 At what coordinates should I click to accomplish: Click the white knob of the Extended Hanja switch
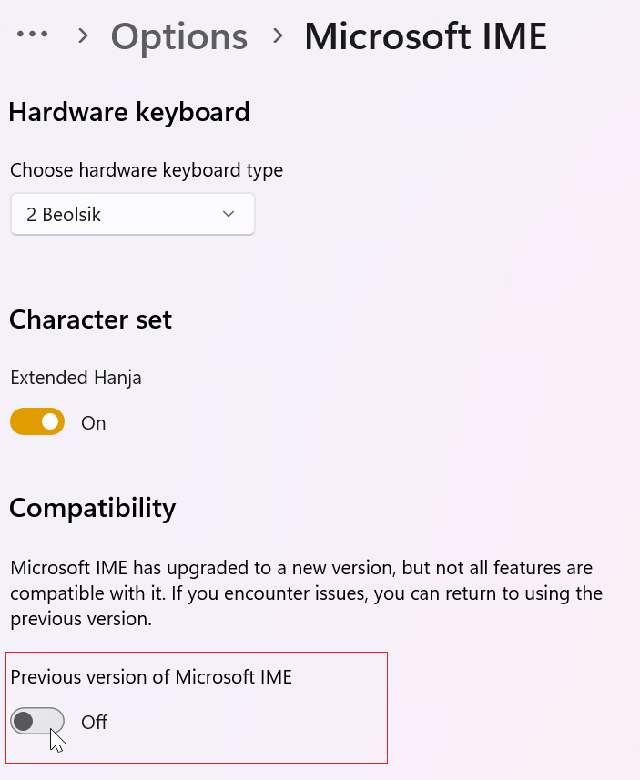point(50,421)
